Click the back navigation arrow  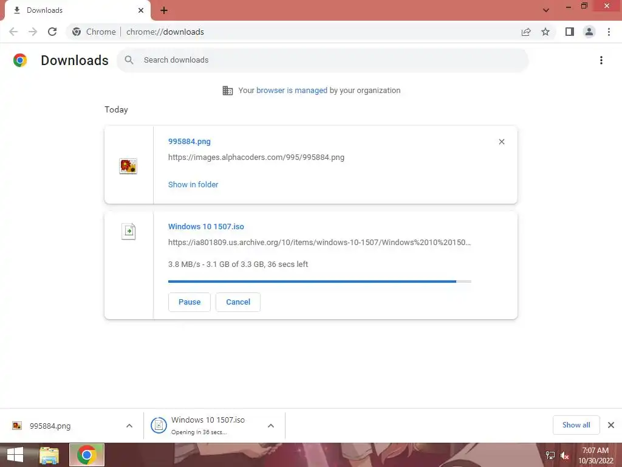pos(13,32)
